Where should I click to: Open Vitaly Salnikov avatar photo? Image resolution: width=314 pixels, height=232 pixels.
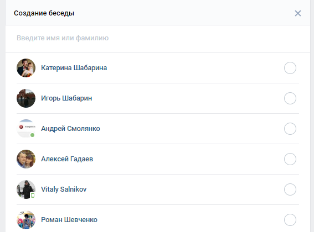tap(26, 189)
